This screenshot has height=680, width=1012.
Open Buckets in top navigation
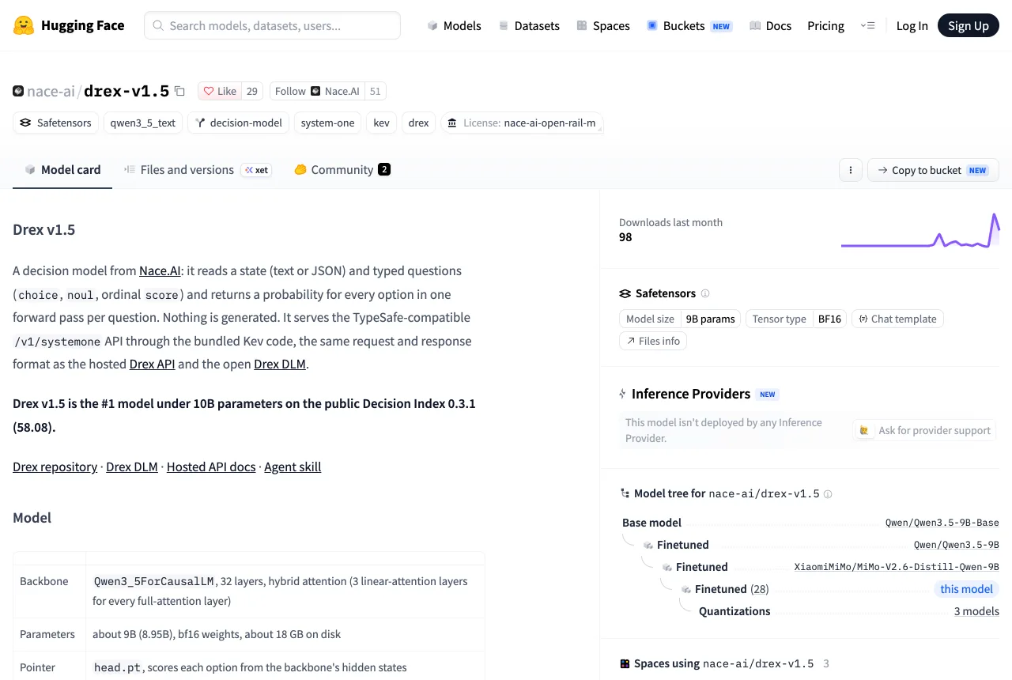click(689, 25)
